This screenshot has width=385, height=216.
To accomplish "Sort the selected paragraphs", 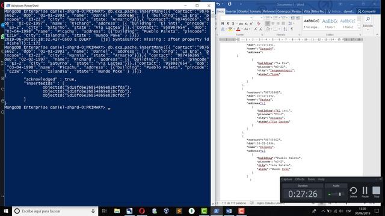I will coord(285,29).
